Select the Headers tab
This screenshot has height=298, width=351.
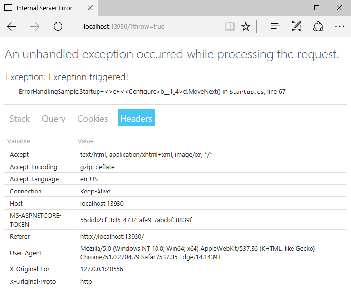coord(136,118)
